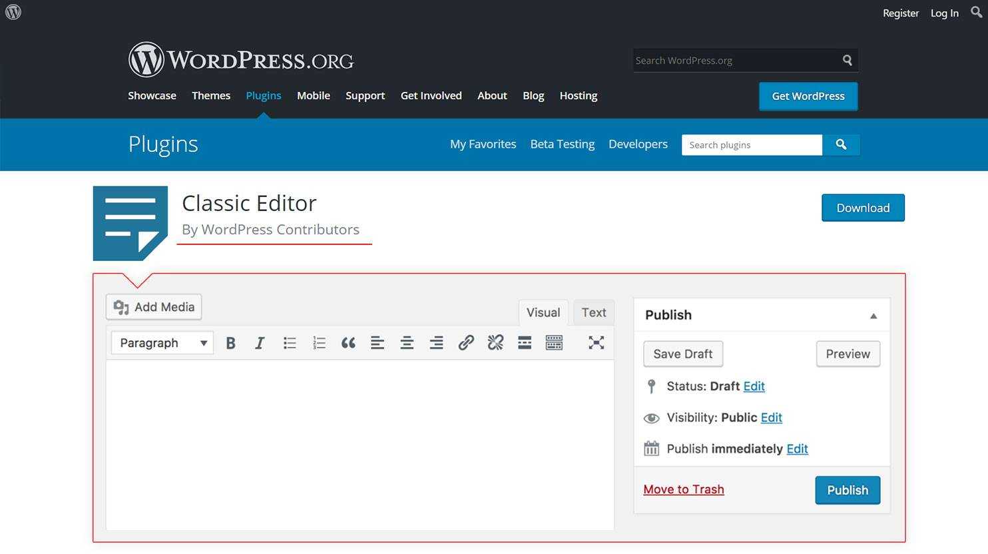Insert a link with chain icon
Viewport: 988px width, 554px height.
466,343
